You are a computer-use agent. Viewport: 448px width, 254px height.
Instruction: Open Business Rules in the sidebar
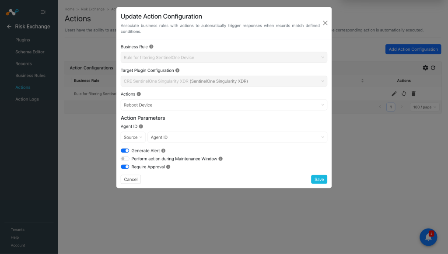coord(30,75)
